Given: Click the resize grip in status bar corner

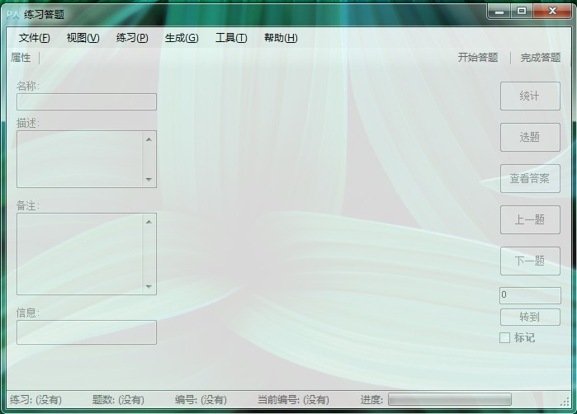Looking at the screenshot, I should click(565, 402).
